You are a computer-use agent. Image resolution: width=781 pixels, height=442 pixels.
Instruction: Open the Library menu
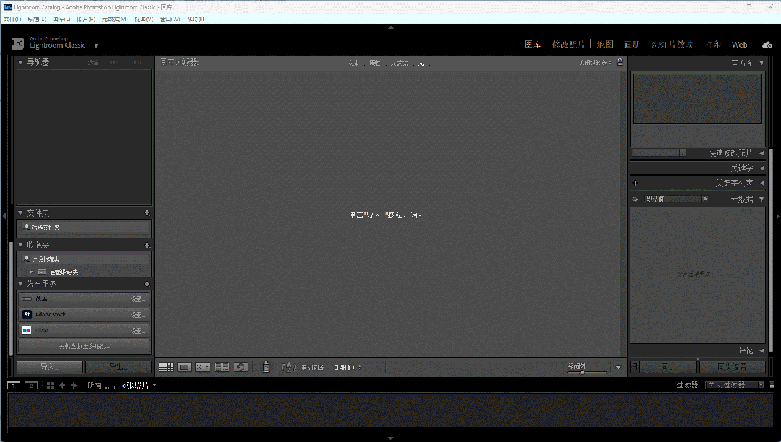(61, 19)
